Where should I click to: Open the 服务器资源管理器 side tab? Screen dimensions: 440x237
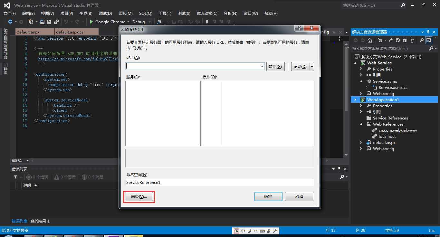click(x=5, y=44)
